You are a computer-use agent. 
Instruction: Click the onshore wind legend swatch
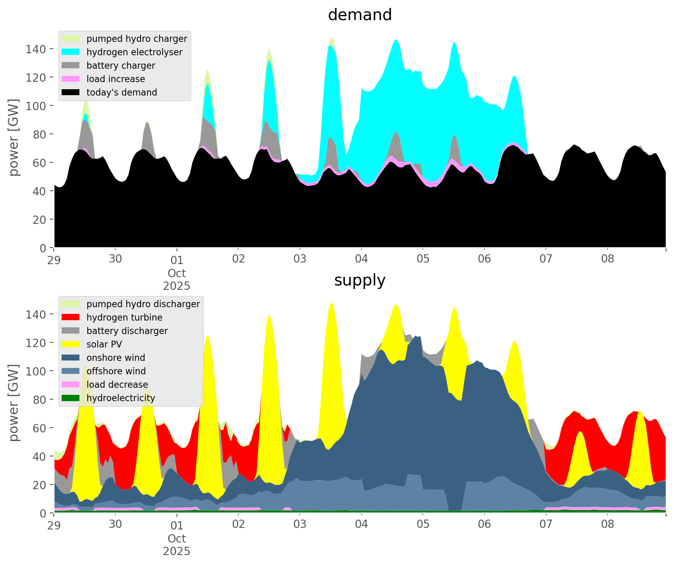pos(71,358)
